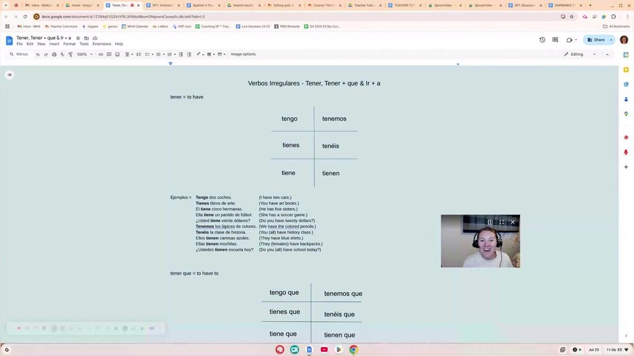Open the zoom level 100% dropdown

pyautogui.click(x=84, y=54)
